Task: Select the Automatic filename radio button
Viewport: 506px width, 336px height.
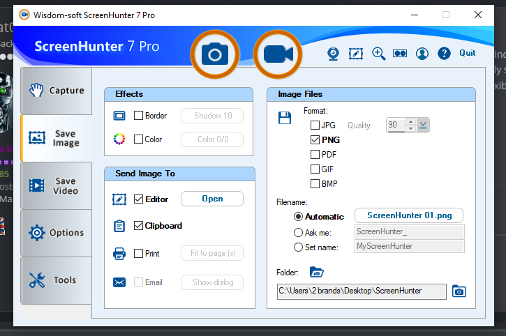Action: click(x=298, y=216)
